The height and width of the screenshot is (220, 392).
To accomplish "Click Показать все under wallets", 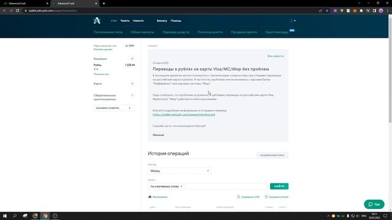I will 101,74.
